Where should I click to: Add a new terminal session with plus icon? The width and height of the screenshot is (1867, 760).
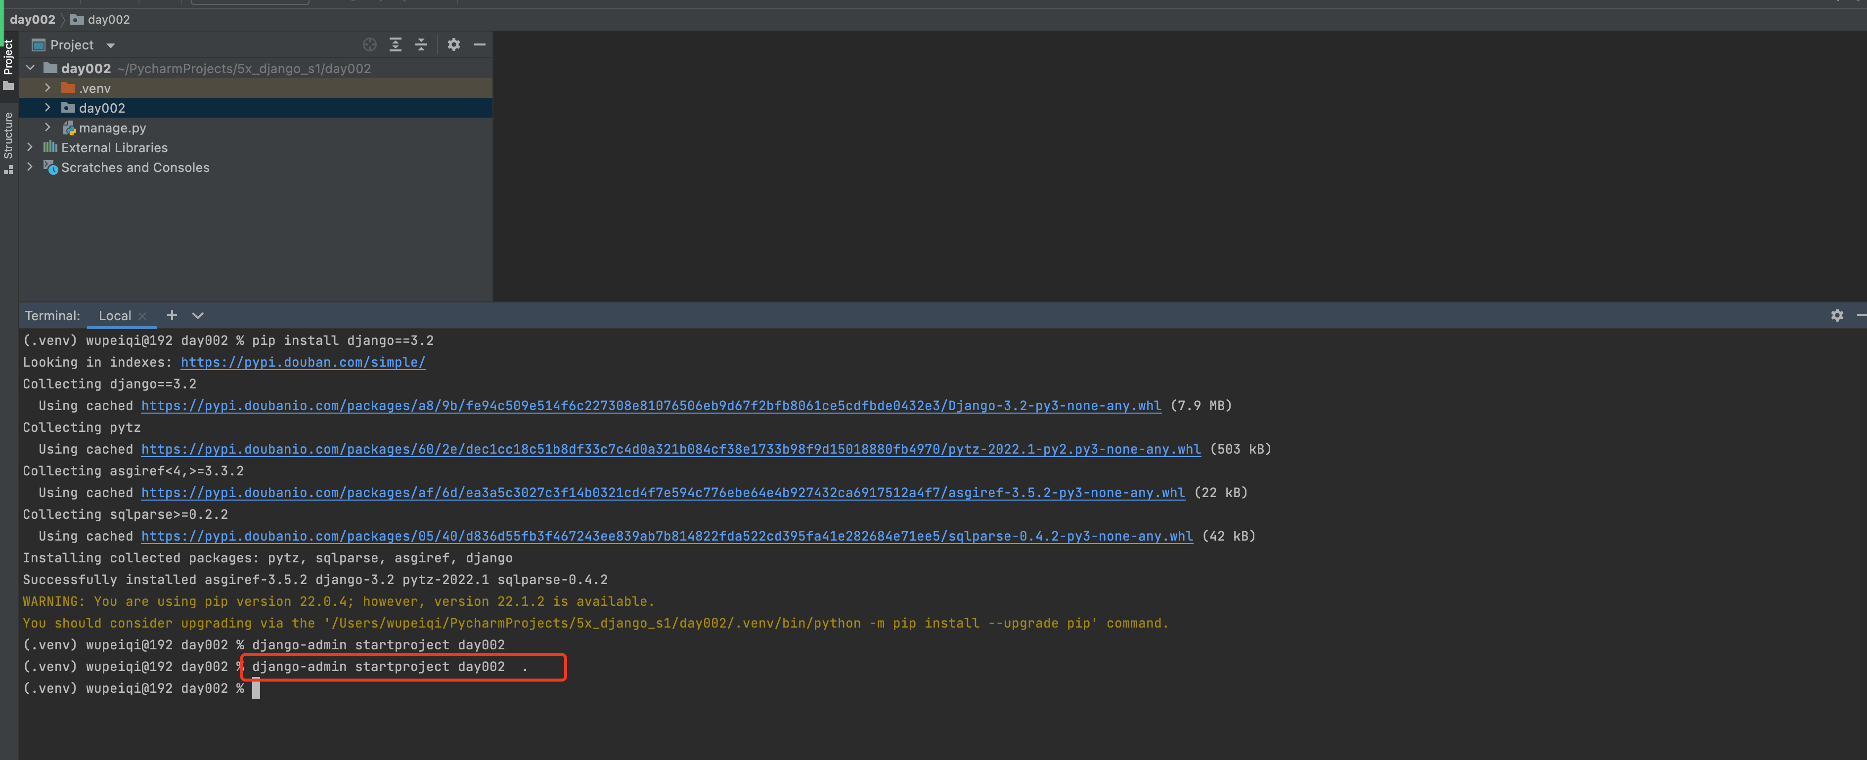coord(172,315)
